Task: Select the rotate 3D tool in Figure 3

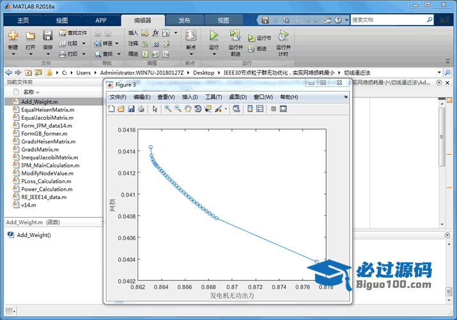Action: click(198, 109)
